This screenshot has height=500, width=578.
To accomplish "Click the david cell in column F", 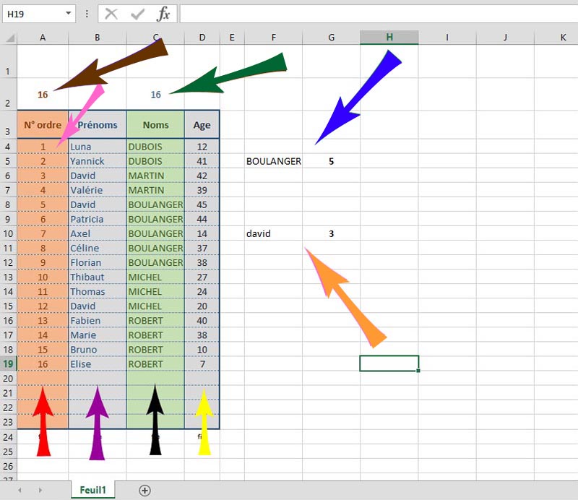I will 274,233.
